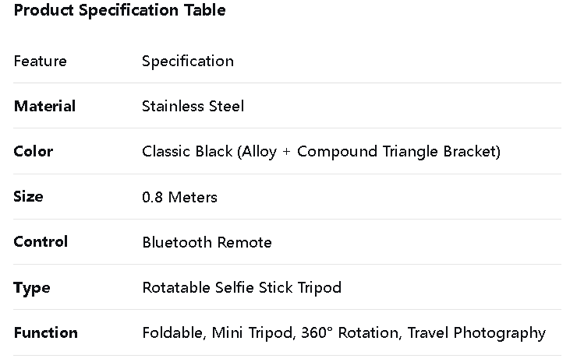Select the "Control" row label
577x362 pixels.
[41, 241]
